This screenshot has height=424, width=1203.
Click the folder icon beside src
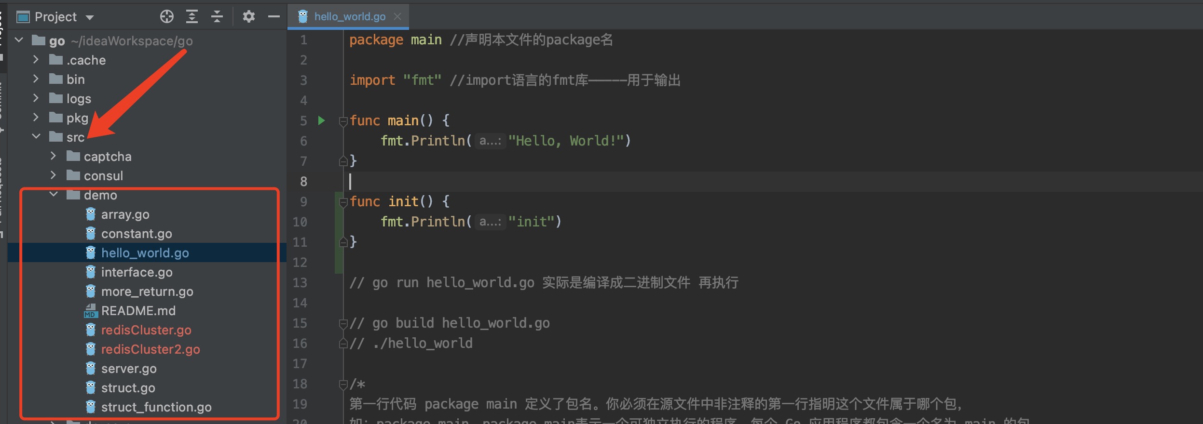(x=56, y=137)
